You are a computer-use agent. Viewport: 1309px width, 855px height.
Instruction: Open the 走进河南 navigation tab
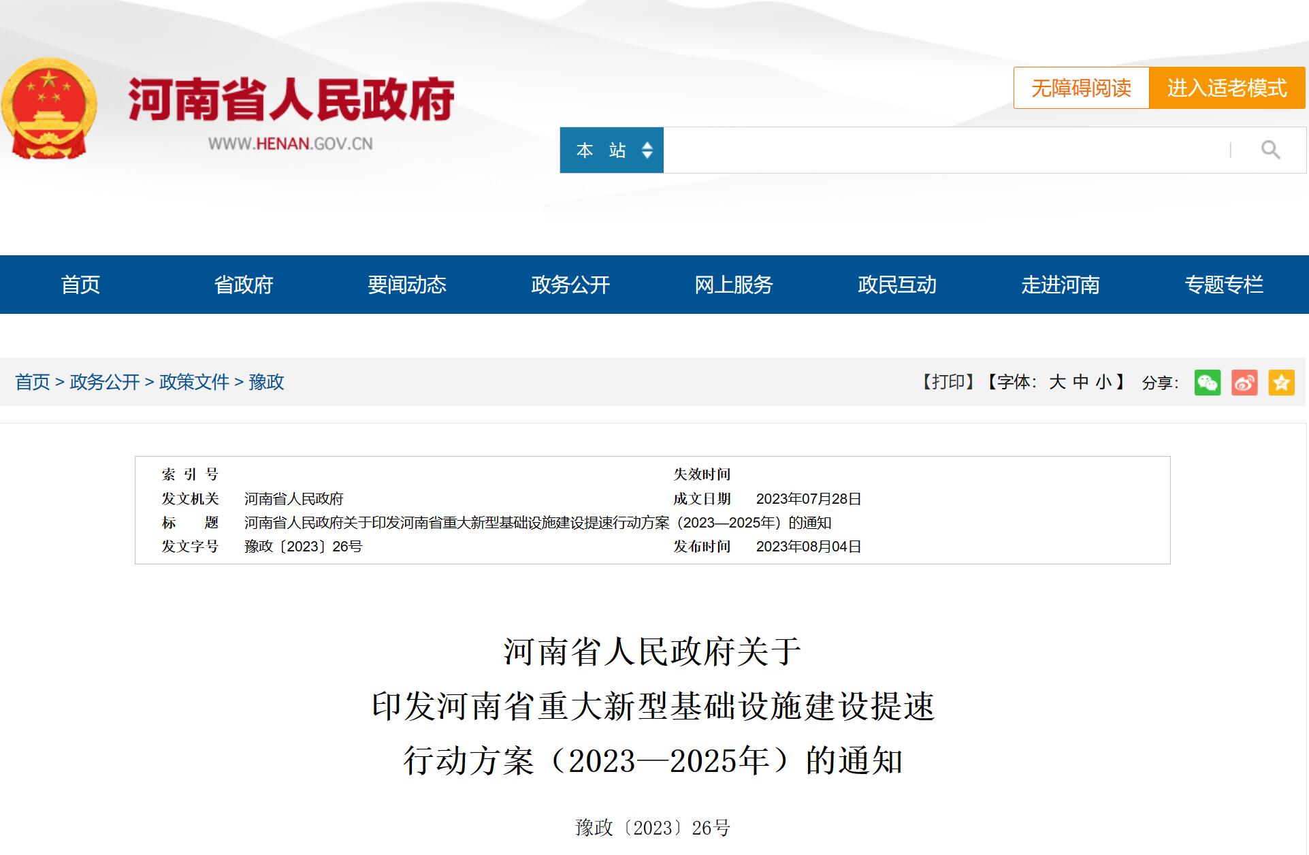point(1061,285)
